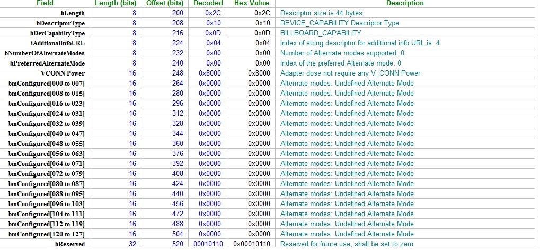This screenshot has height=250, width=540.
Task: Click the bReserved field cell
Action: pyautogui.click(x=45, y=244)
